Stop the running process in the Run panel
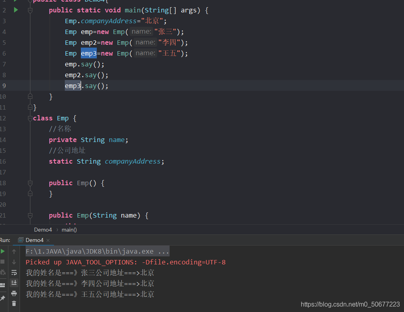Viewport: 404px width, 312px height. [2, 262]
